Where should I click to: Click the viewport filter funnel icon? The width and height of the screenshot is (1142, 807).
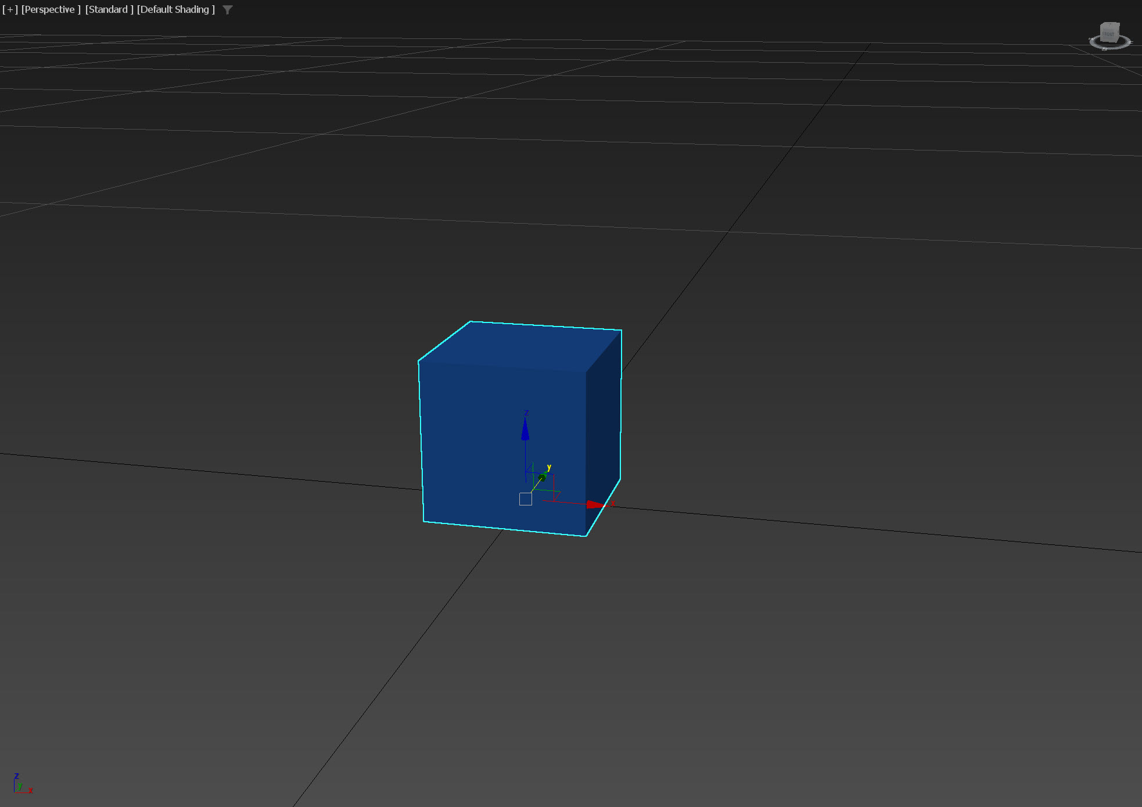(228, 9)
